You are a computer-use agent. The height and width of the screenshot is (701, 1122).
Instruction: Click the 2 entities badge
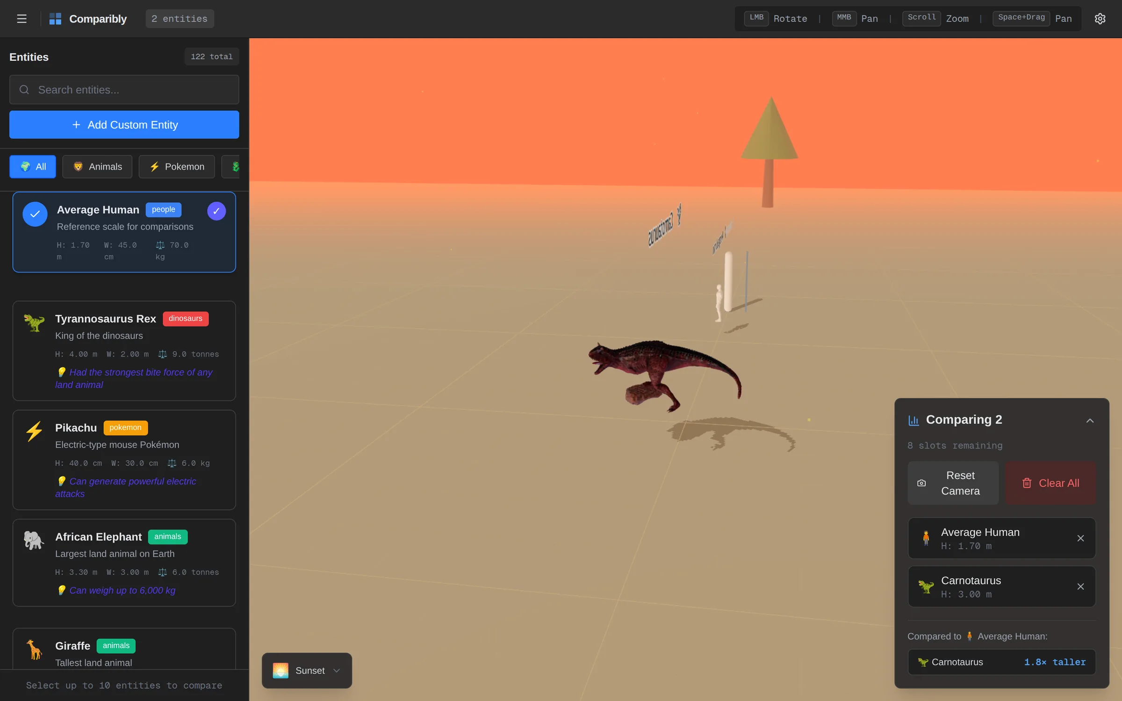(180, 19)
